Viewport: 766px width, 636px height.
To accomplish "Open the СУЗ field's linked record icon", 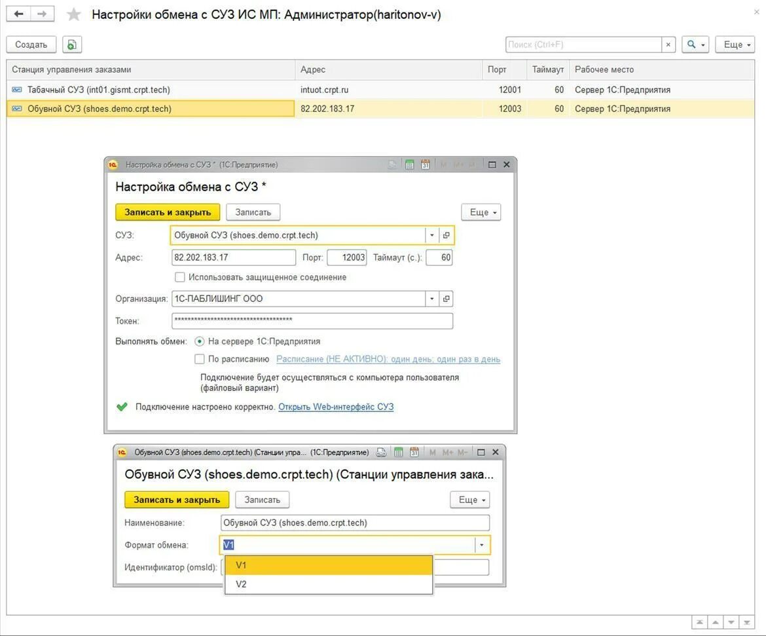I will click(446, 235).
